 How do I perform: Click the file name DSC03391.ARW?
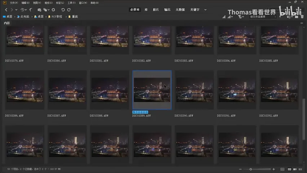click(x=226, y=116)
